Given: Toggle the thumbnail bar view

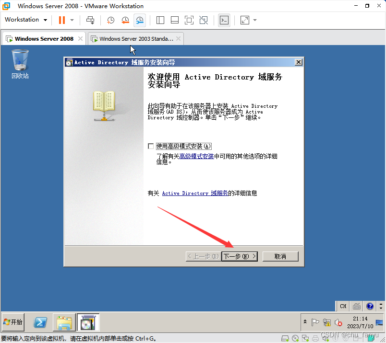Looking at the screenshot, I should 175,20.
